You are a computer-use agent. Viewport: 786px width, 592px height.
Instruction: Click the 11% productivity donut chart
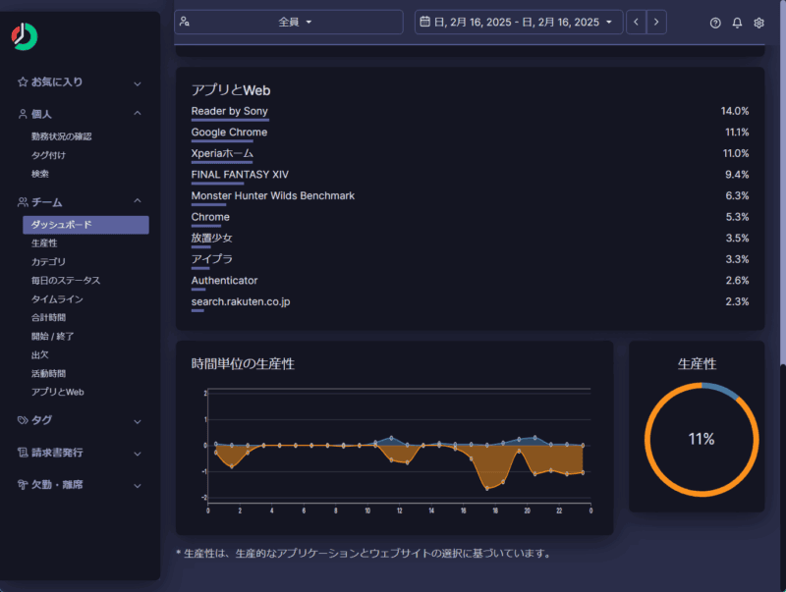[x=701, y=439]
